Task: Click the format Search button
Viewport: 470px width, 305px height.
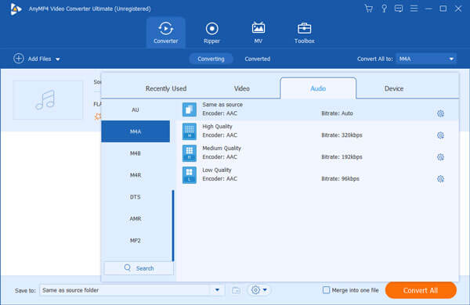Action: [139, 268]
